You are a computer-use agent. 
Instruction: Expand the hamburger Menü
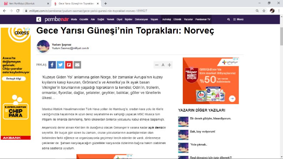pos(238,19)
